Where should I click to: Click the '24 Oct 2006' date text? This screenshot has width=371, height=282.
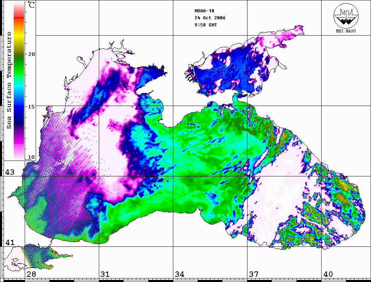point(210,18)
